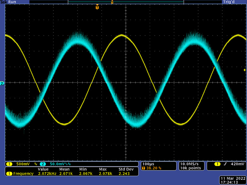The image size is (247, 185).
Task: Select the channel 2 ground reference marker
Action: click(2, 84)
